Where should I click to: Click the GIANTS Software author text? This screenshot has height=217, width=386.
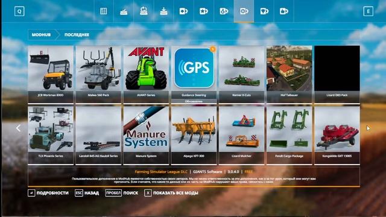tap(207, 172)
